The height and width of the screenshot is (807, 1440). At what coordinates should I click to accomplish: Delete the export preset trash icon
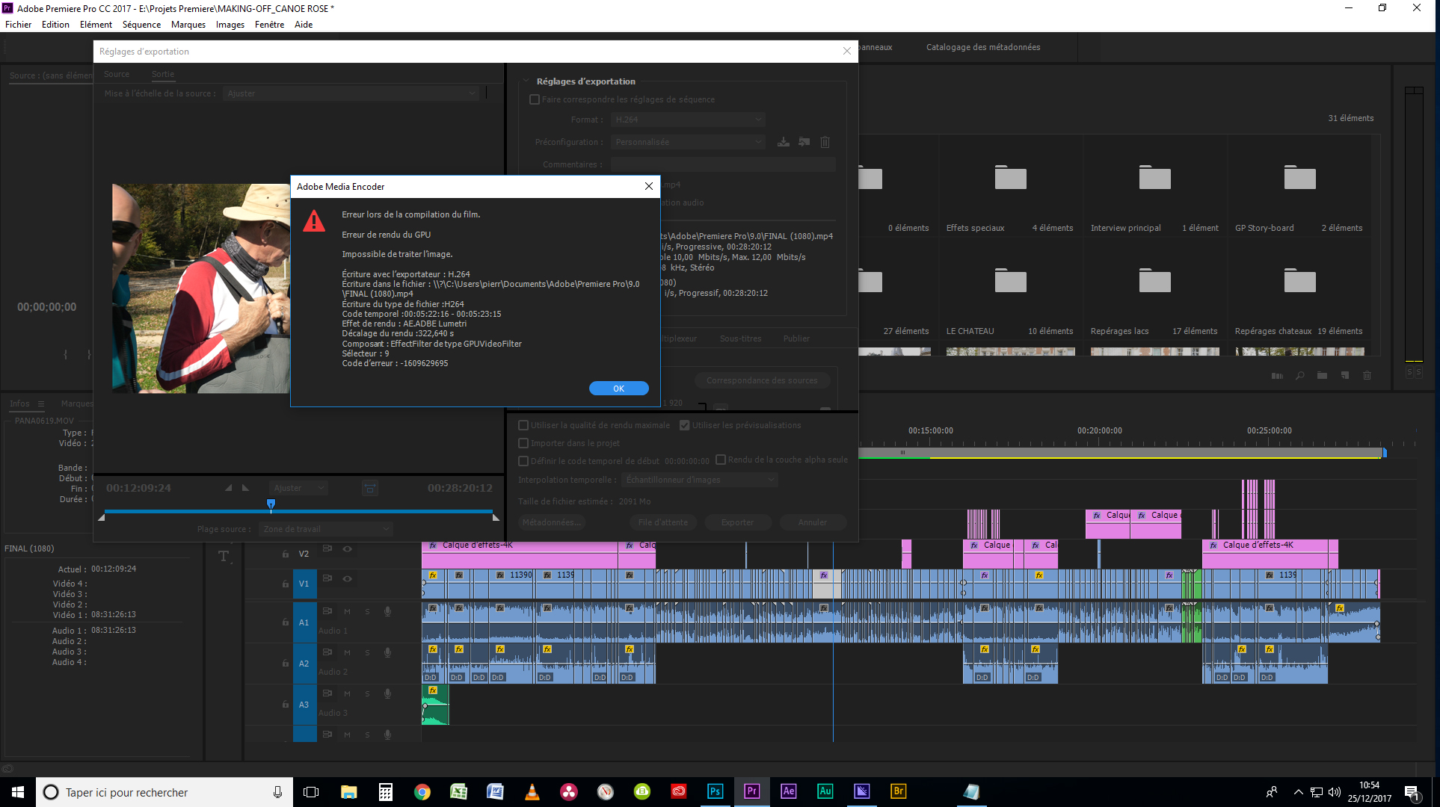pyautogui.click(x=825, y=142)
